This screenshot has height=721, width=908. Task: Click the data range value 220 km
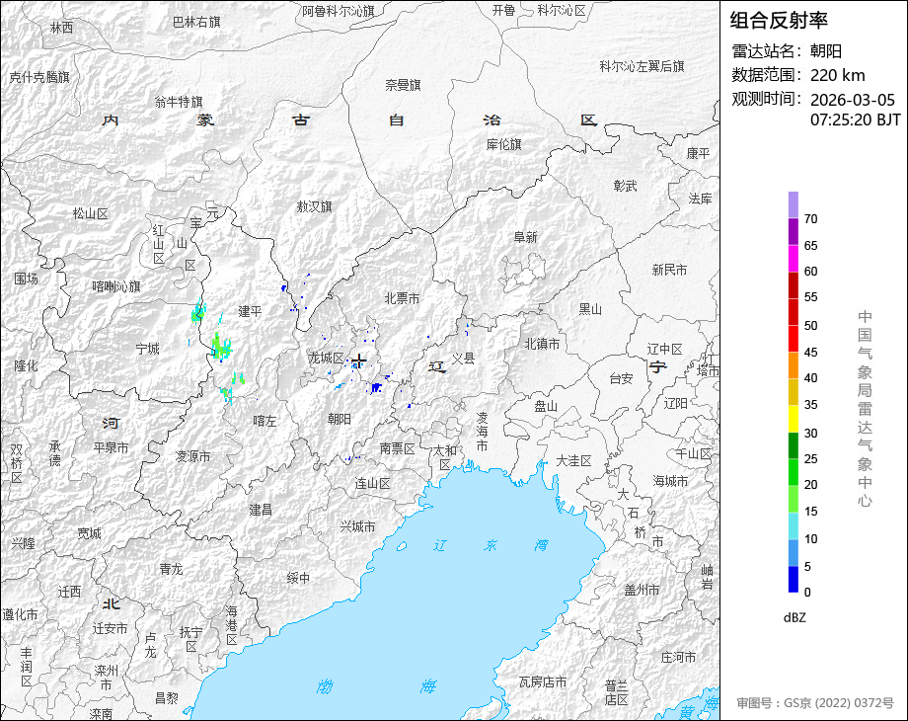pyautogui.click(x=837, y=75)
